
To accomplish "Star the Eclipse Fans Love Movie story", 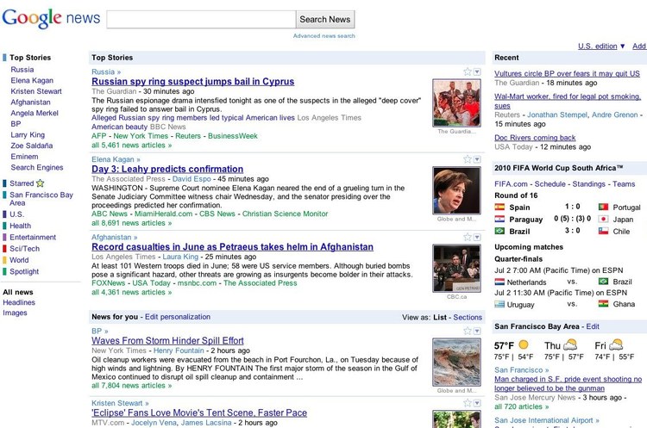I will (x=467, y=403).
